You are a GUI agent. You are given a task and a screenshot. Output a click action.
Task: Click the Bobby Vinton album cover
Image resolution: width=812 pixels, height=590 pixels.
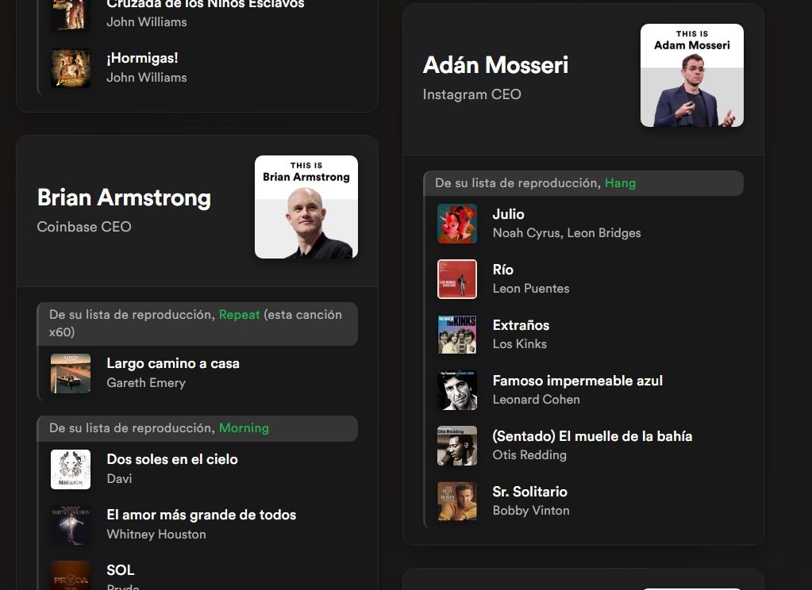(456, 501)
